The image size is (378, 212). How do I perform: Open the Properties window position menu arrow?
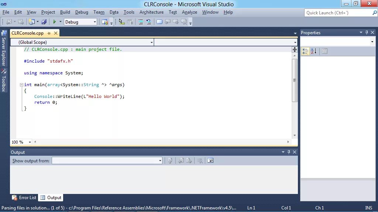[361, 32]
